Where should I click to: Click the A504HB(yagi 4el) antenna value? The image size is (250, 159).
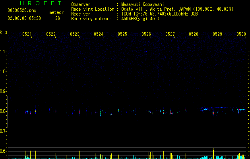pos(140,19)
